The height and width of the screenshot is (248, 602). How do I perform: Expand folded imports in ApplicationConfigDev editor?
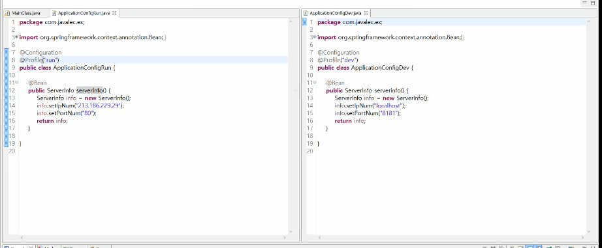click(315, 37)
